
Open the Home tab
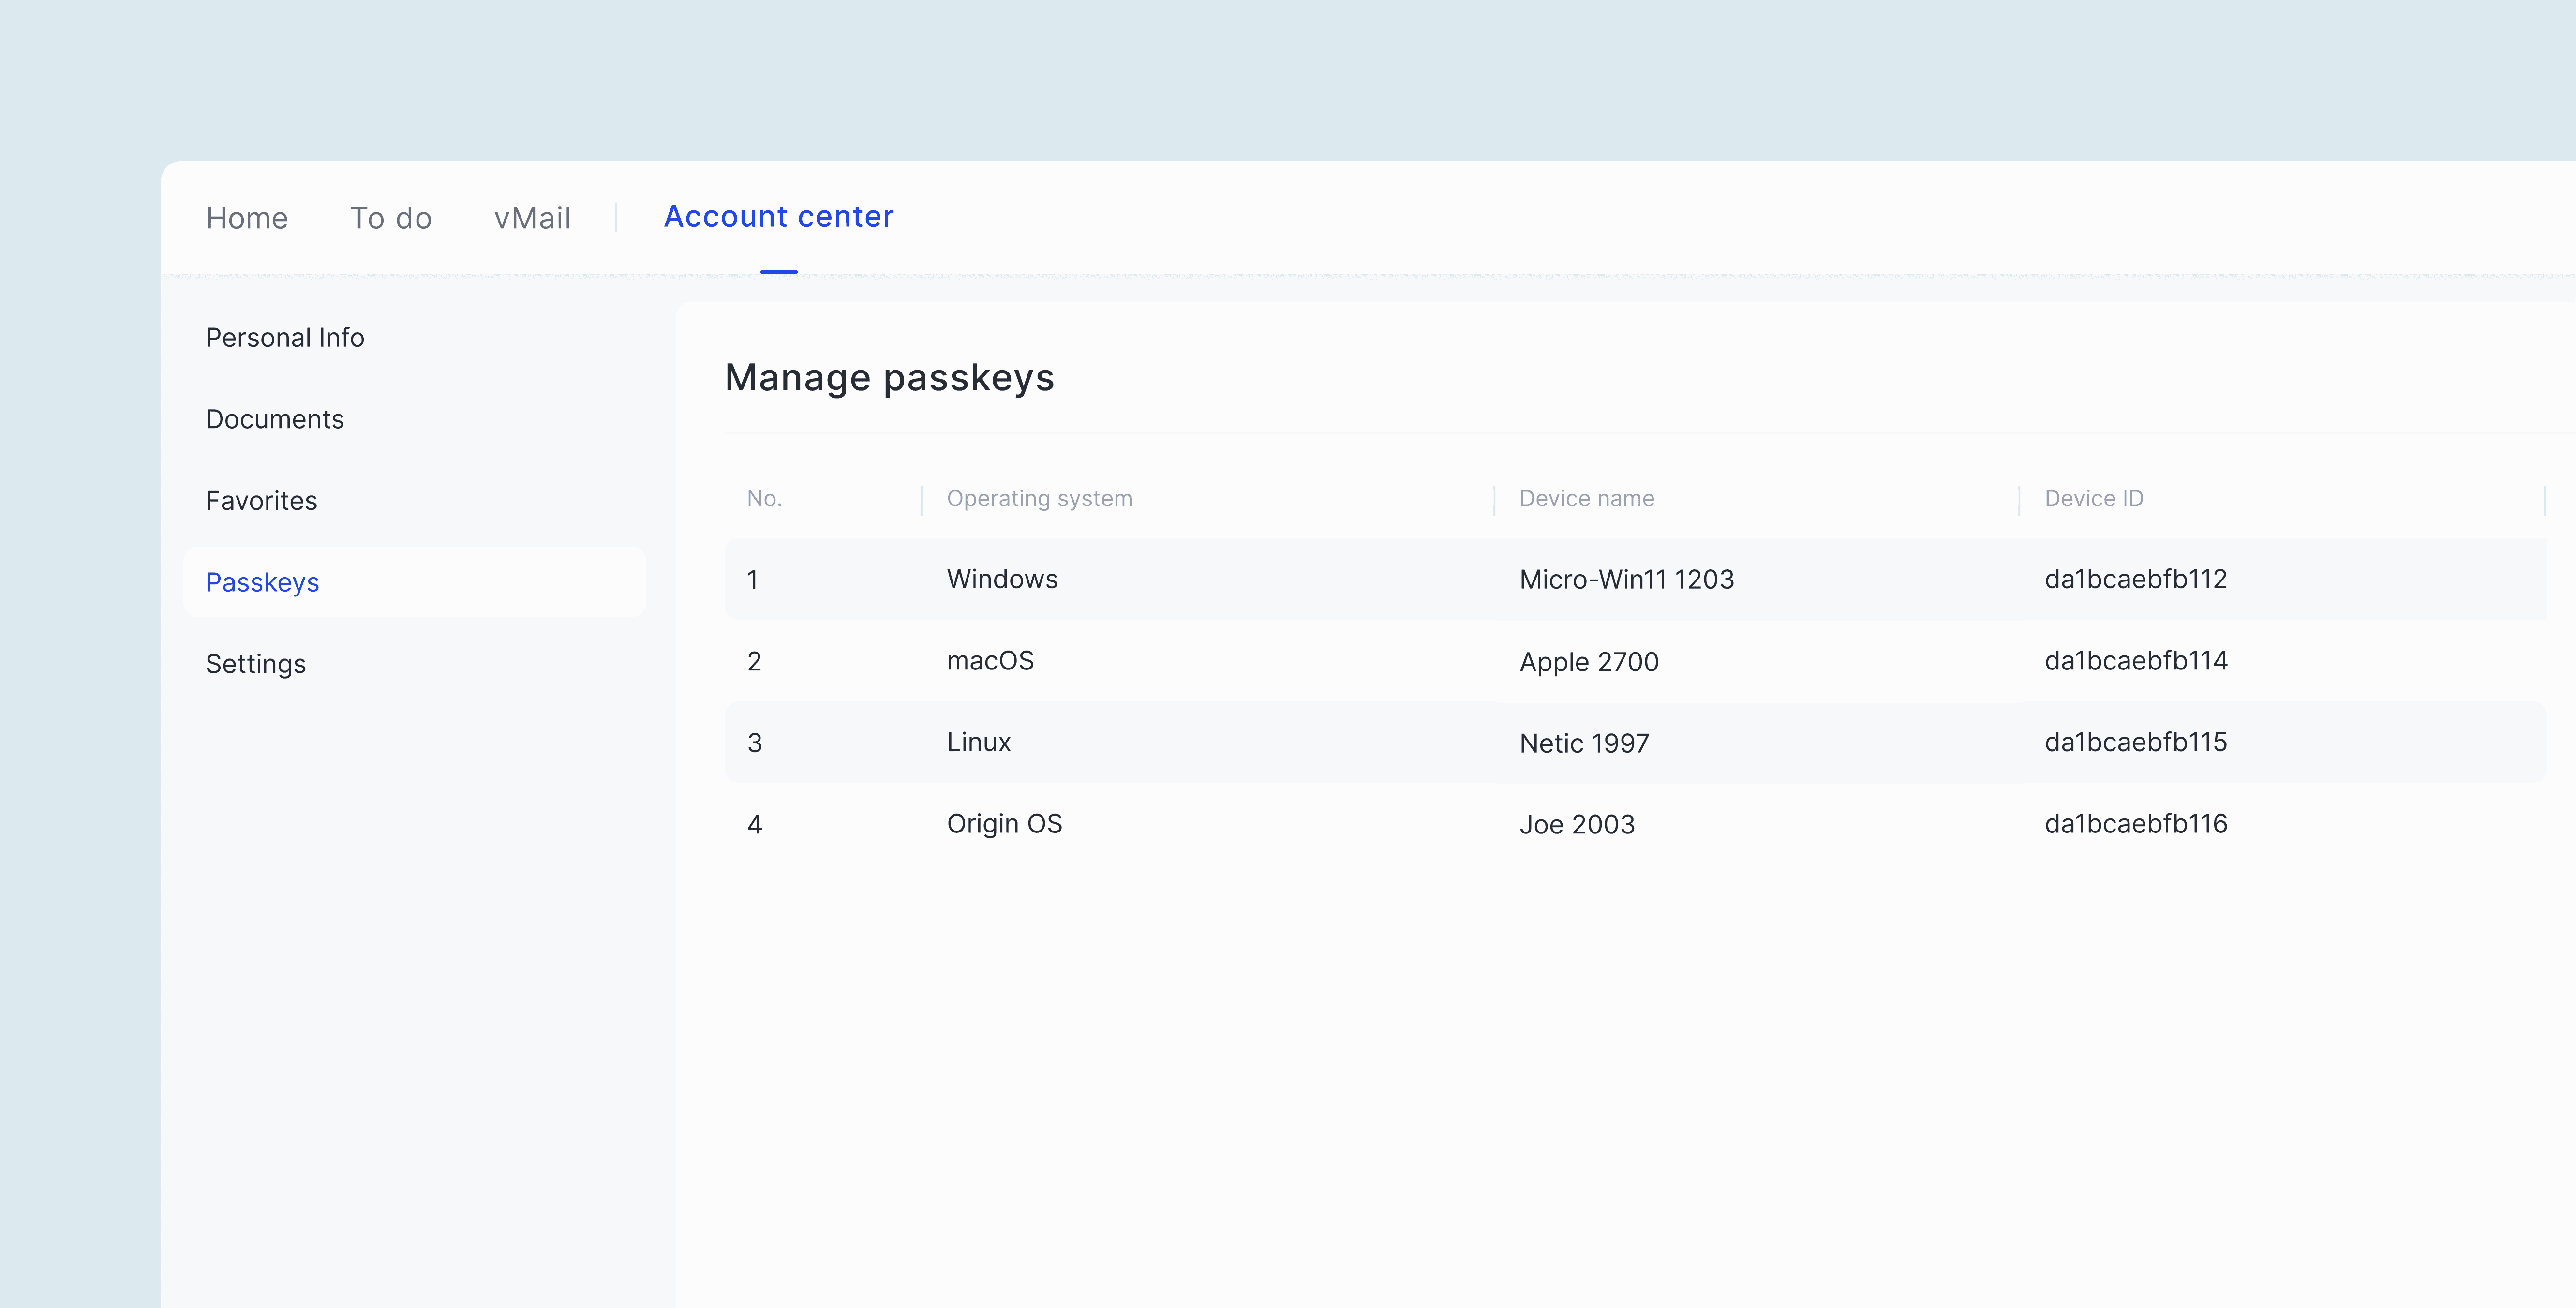[x=246, y=218]
